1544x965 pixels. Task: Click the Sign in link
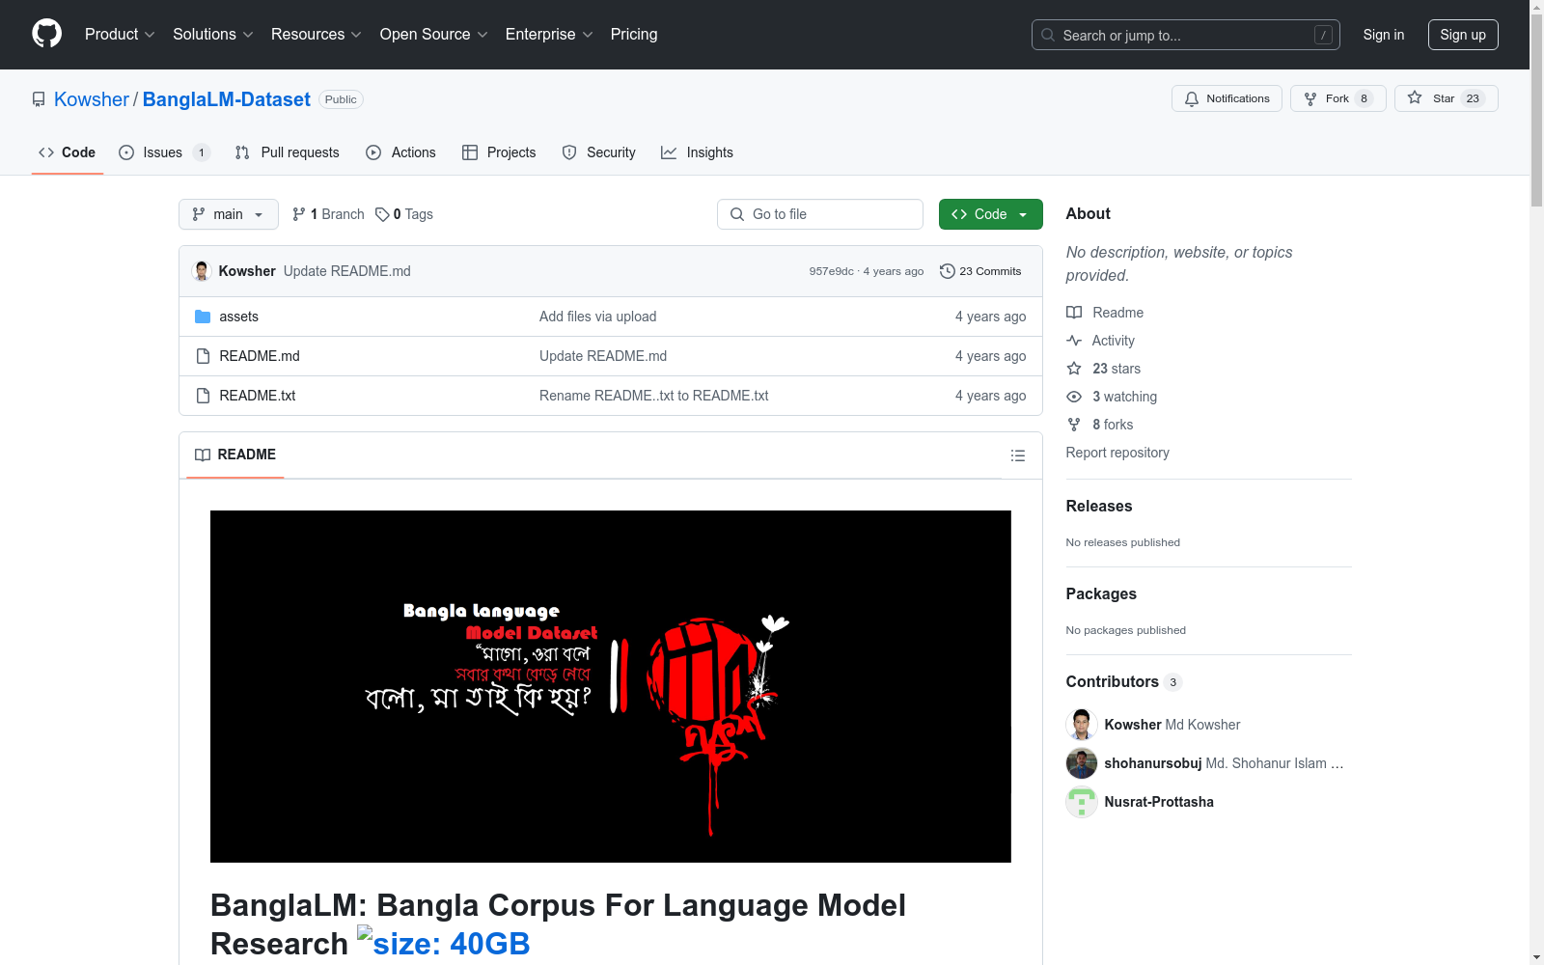point(1384,35)
